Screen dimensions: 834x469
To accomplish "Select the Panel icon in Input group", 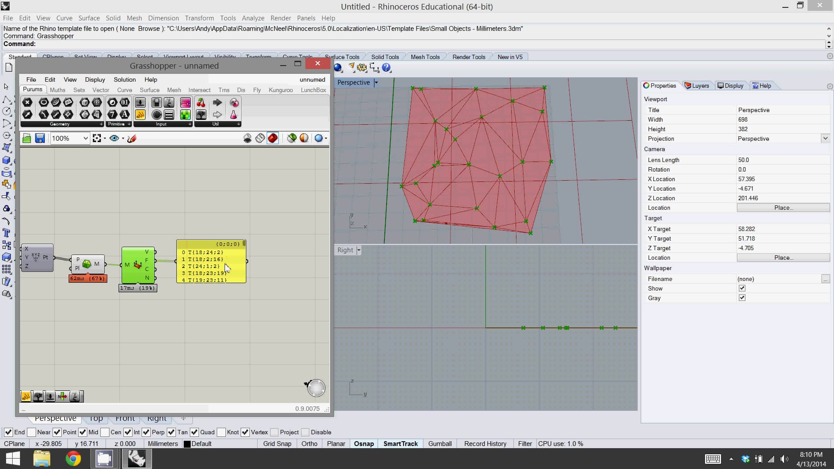I will click(x=169, y=115).
